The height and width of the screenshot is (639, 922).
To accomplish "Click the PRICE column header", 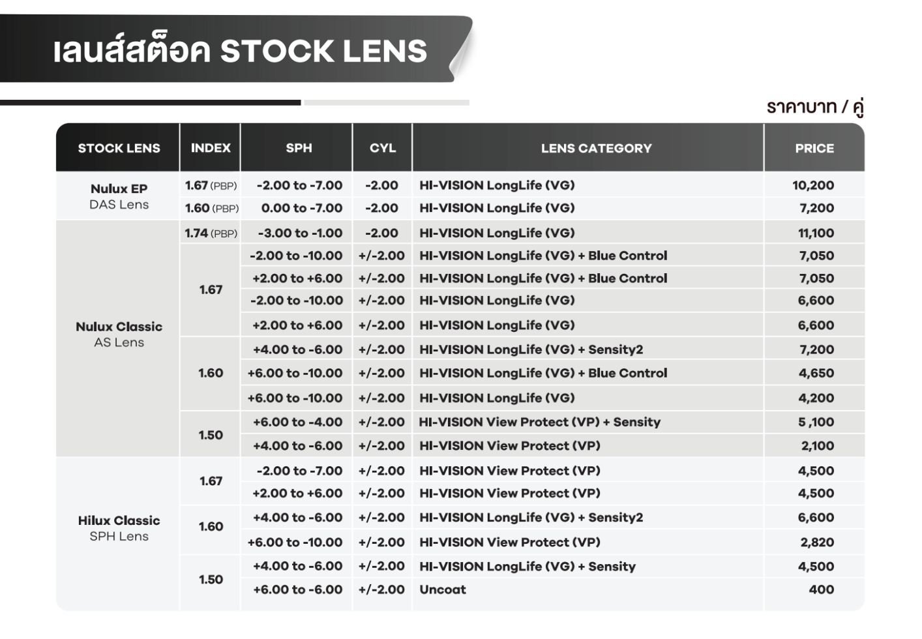I will pos(814,148).
